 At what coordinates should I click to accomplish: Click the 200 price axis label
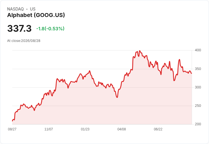point(198,124)
